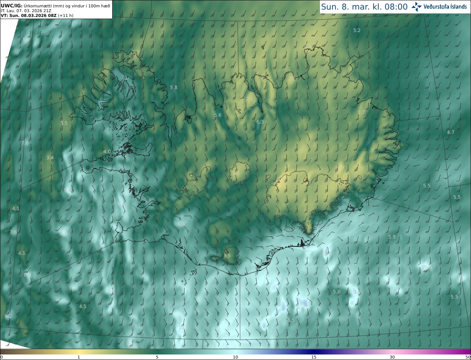Click the map value 6.5
This screenshot has height=360, width=471.
pos(291,320)
